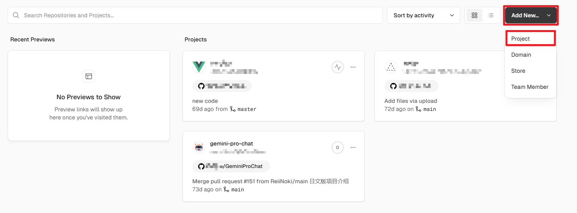Switch to grid view layout
The width and height of the screenshot is (577, 213).
475,15
